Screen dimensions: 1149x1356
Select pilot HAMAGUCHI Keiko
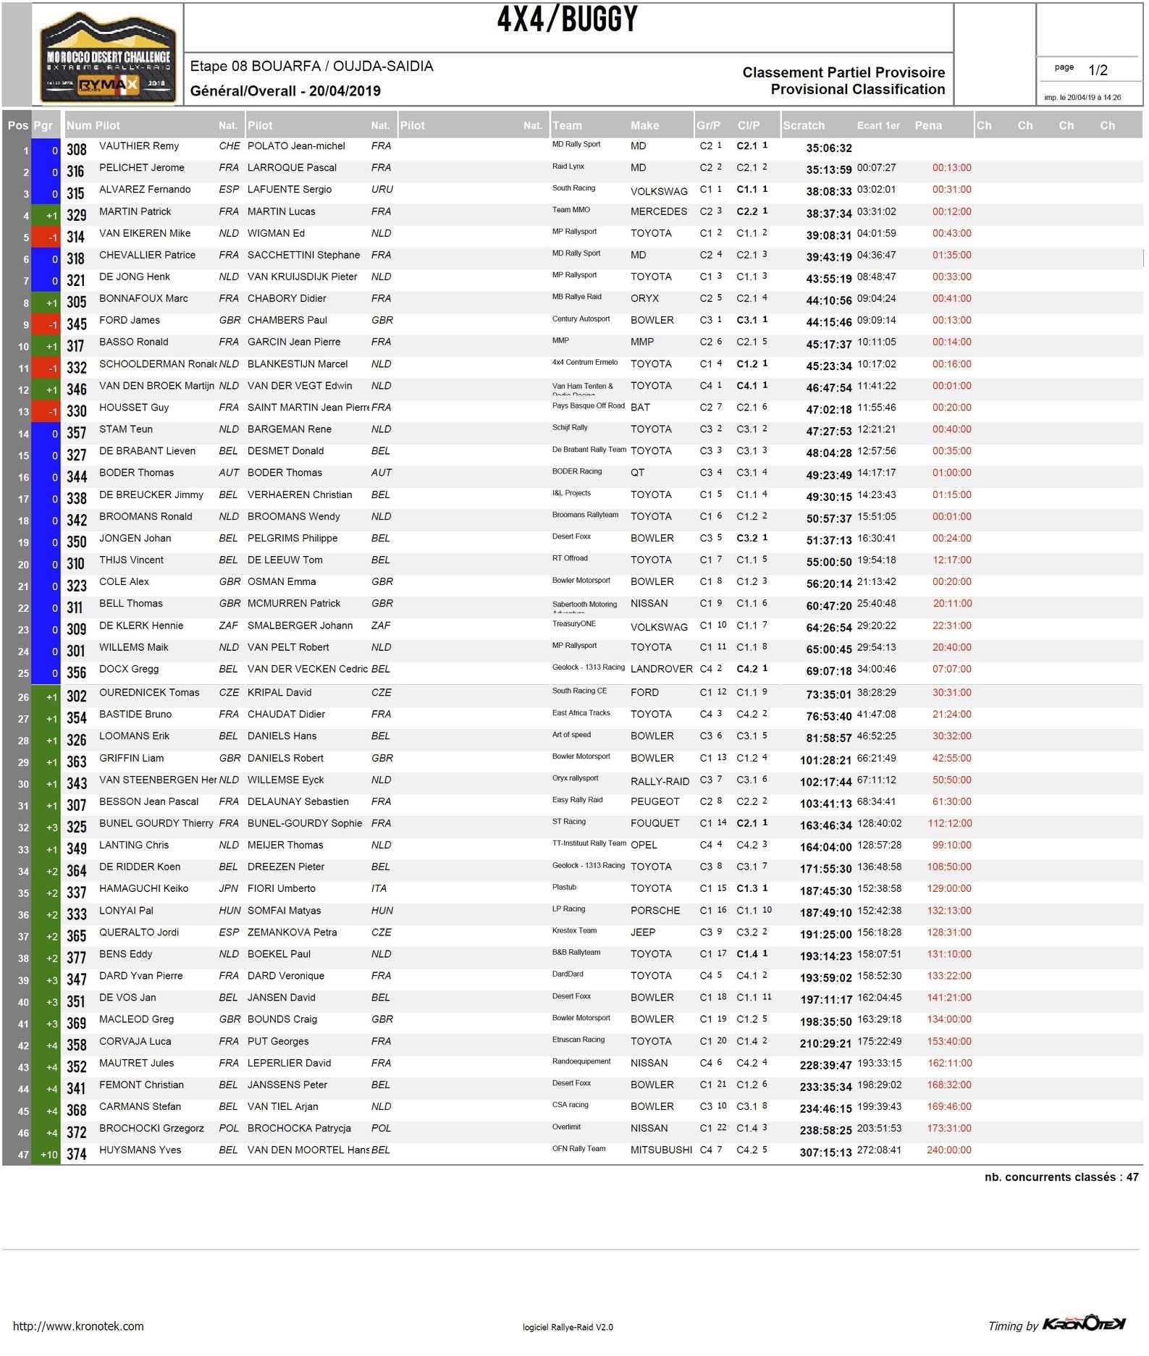pos(143,888)
